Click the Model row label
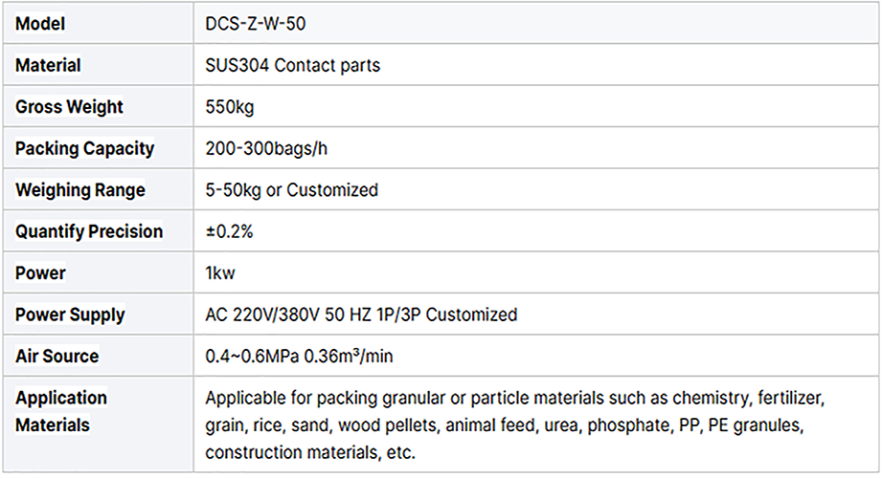 40,24
